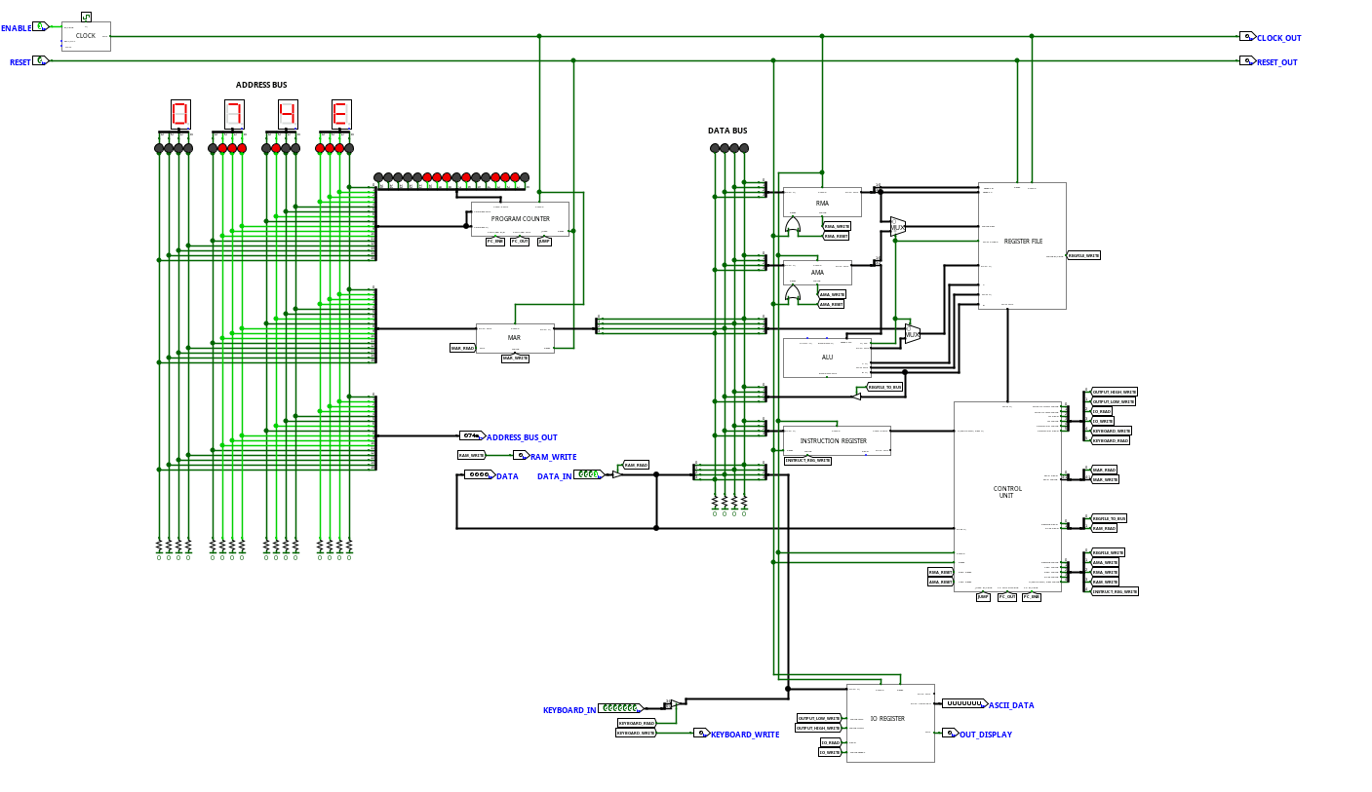Click the DATA_IN input pin value
Screen dimensions: 1372x792
(x=587, y=474)
